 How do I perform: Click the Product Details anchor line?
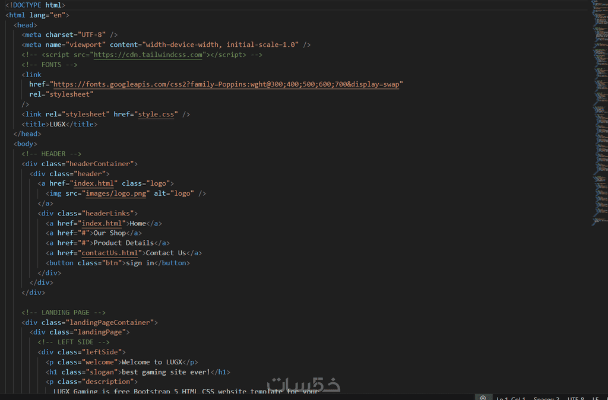coord(108,243)
